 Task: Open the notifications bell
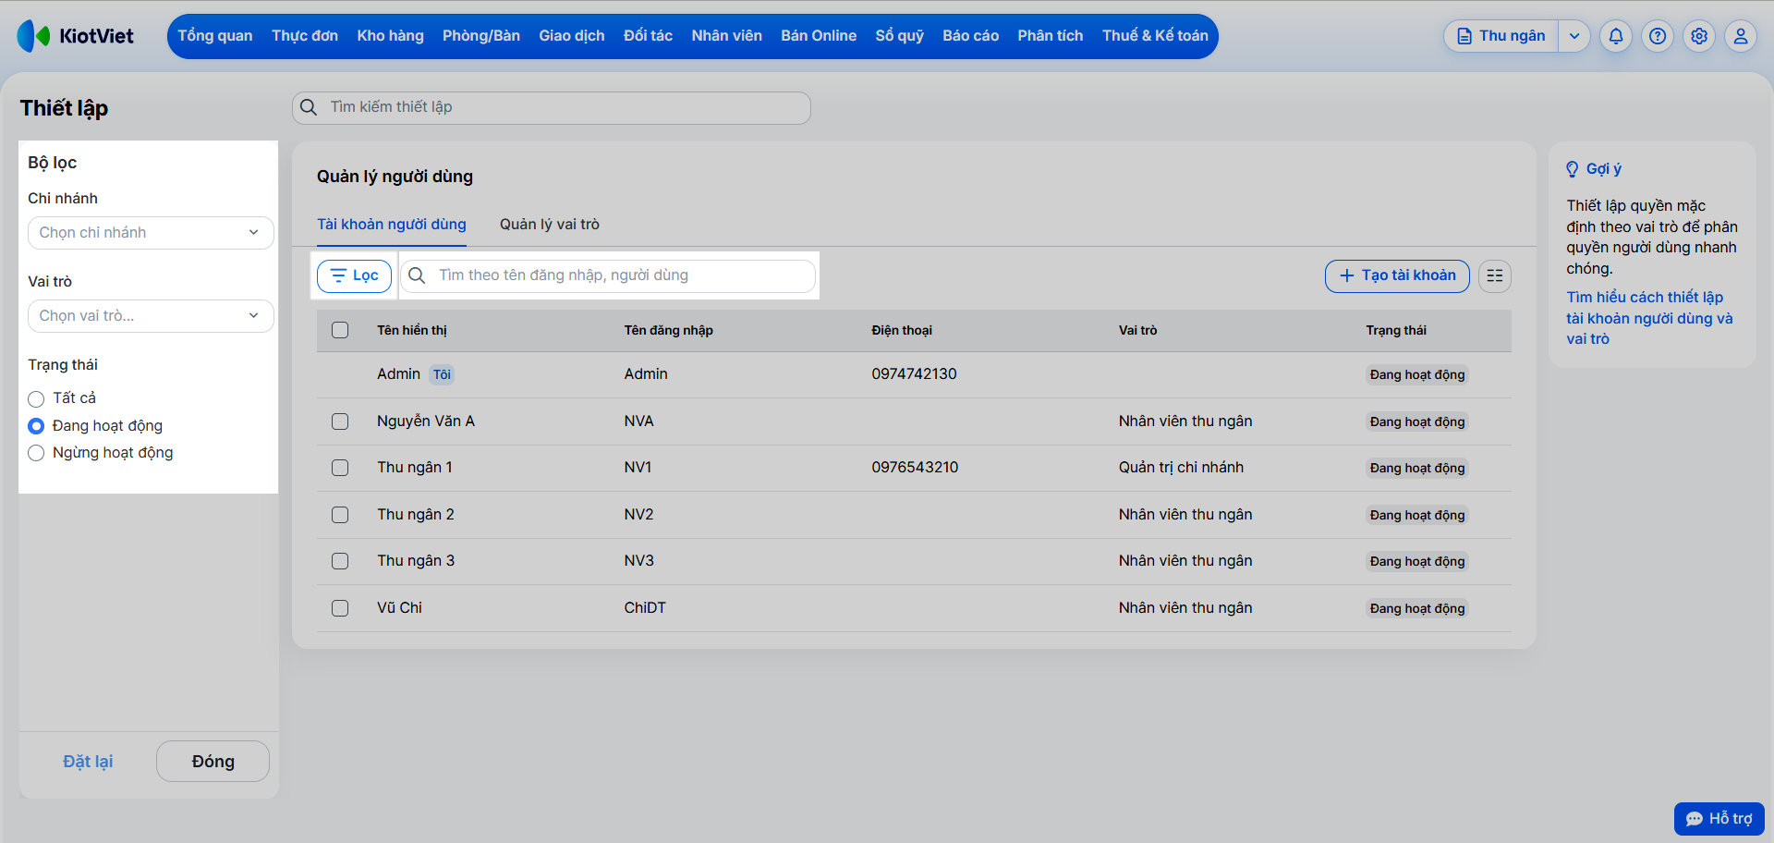coord(1616,36)
